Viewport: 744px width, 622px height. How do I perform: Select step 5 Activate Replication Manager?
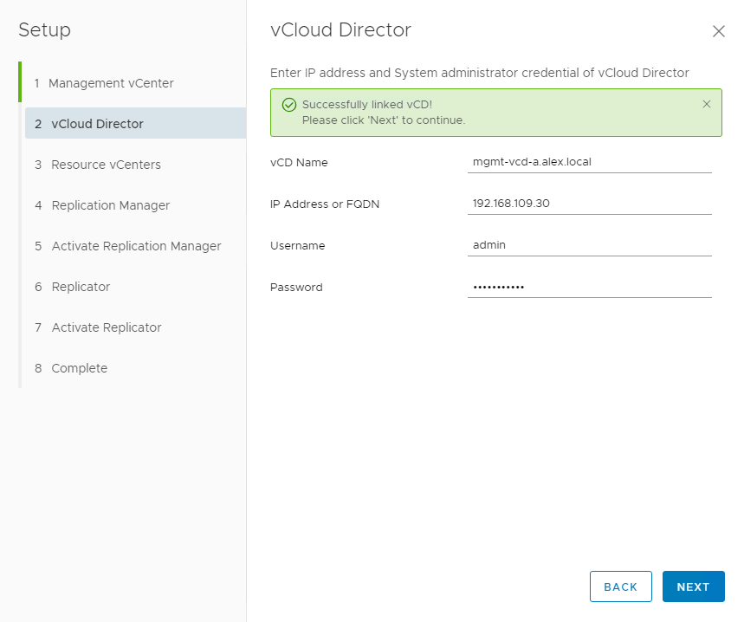click(136, 246)
